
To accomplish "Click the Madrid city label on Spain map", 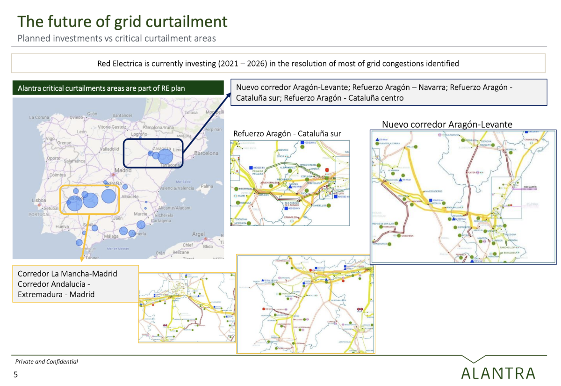I will click(124, 171).
